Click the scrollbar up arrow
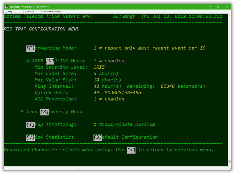Screen dimensions: 235x174 pyautogui.click(x=229, y=15)
